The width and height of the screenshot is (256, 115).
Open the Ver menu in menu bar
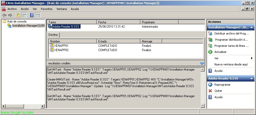coord(35,9)
